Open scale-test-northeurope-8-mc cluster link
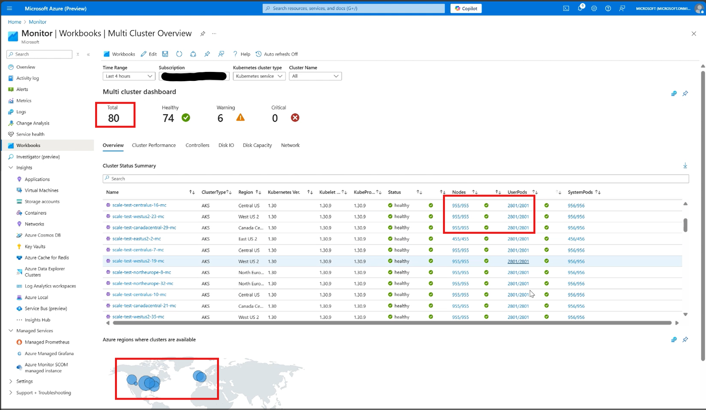 click(x=141, y=272)
